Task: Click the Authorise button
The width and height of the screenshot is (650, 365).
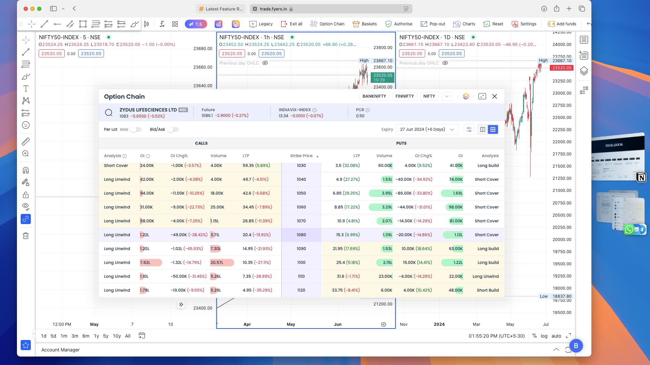Action: [399, 24]
